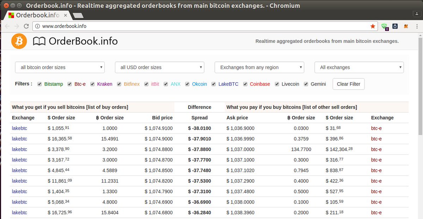423x219 pixels.
Task: Expand the All exchanges dropdown
Action: pyautogui.click(x=359, y=67)
